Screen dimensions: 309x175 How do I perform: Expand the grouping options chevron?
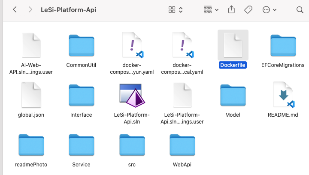click(x=217, y=10)
